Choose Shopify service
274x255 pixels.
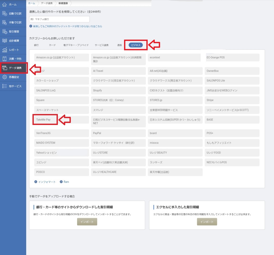click(x=118, y=91)
